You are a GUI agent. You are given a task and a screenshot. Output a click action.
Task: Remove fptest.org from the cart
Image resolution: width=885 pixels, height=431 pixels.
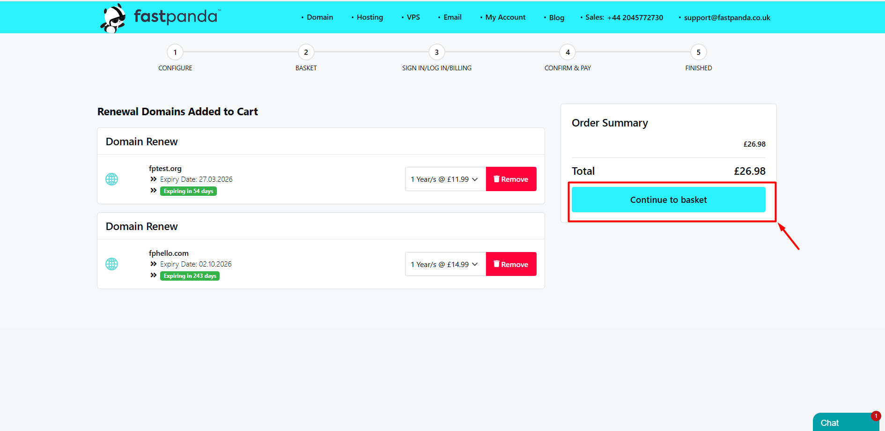coord(511,179)
